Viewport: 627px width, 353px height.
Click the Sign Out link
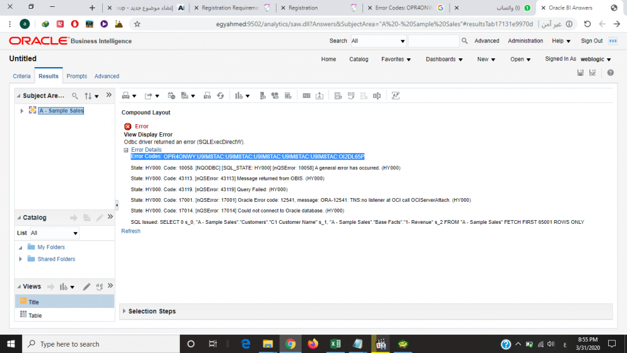pos(591,41)
